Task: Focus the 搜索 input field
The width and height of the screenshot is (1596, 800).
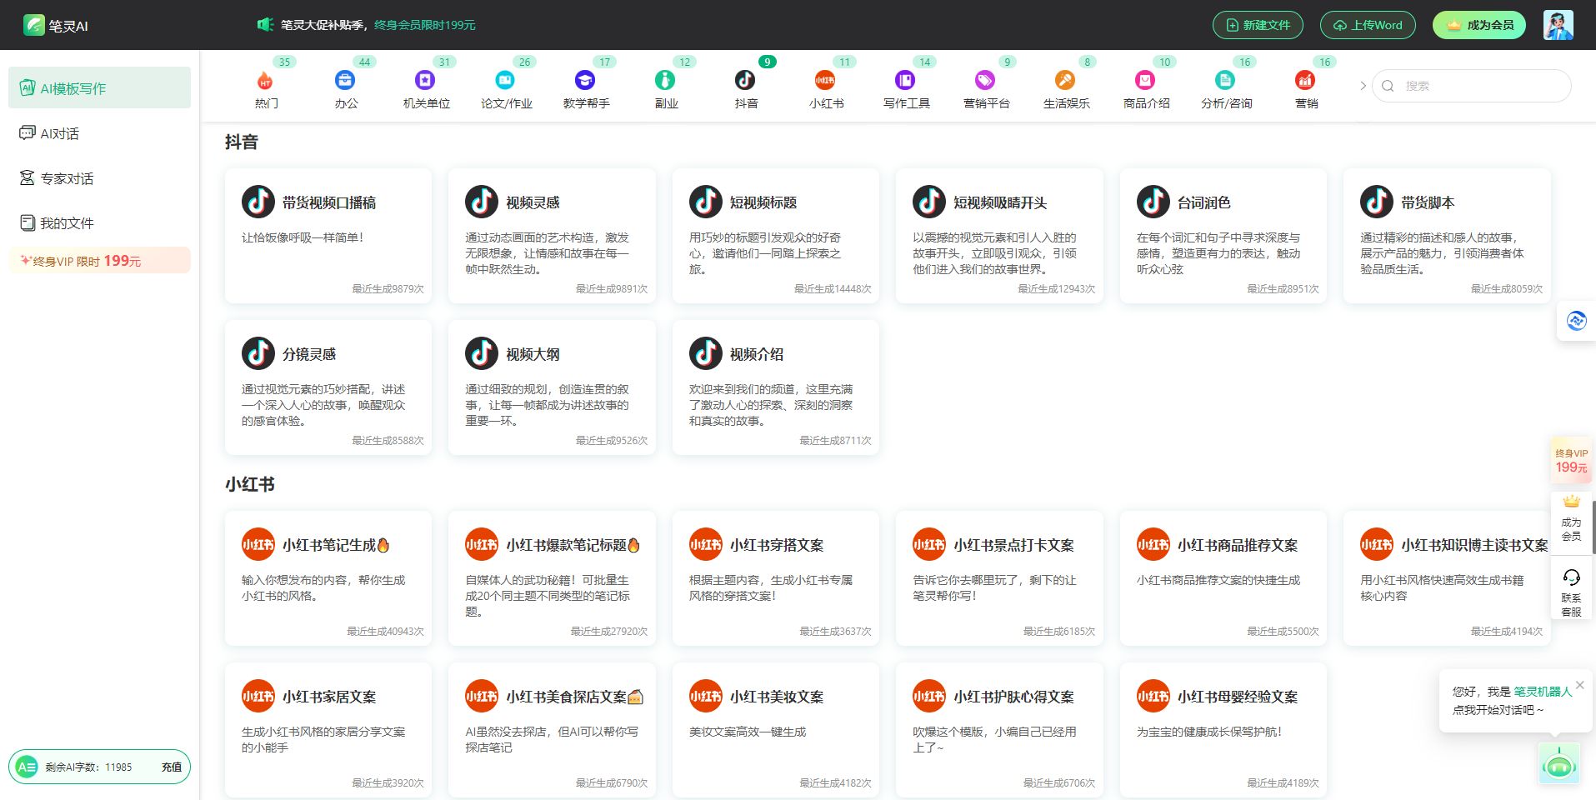Action: tap(1472, 86)
